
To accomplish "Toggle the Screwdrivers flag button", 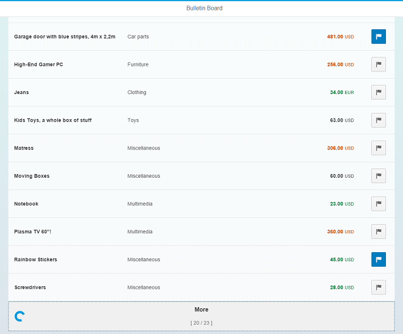I will (379, 288).
